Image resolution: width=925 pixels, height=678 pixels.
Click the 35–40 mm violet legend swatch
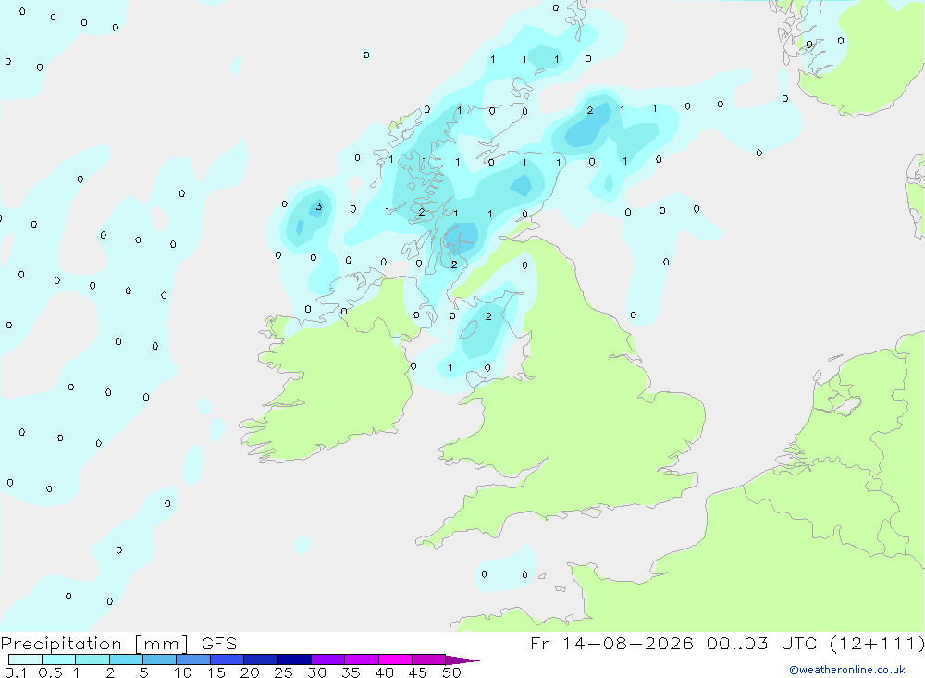(x=362, y=660)
